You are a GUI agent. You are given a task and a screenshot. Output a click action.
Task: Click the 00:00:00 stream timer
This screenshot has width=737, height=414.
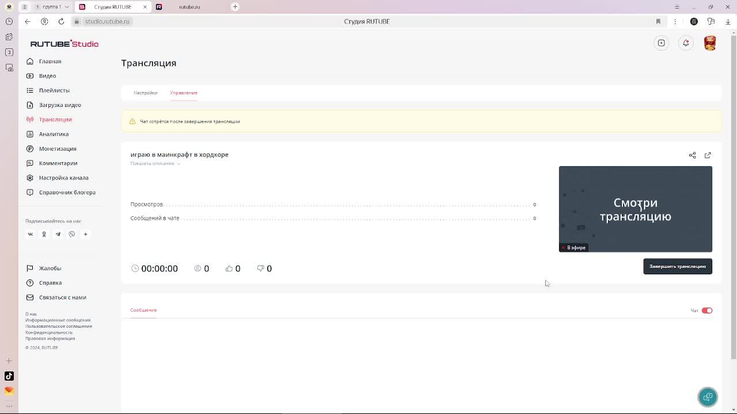(x=154, y=269)
